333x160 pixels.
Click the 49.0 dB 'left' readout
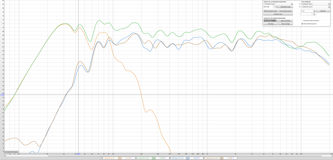tap(196, 158)
